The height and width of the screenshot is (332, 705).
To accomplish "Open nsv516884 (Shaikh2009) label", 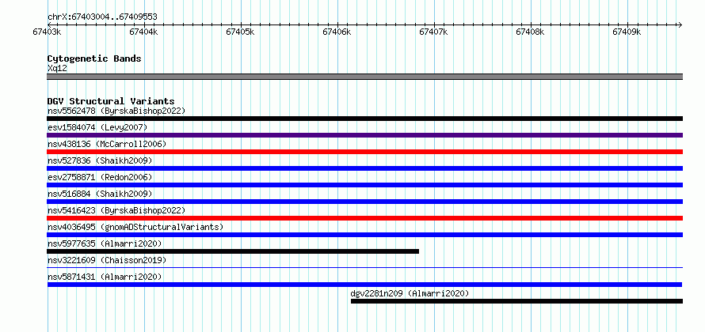I will pos(100,194).
